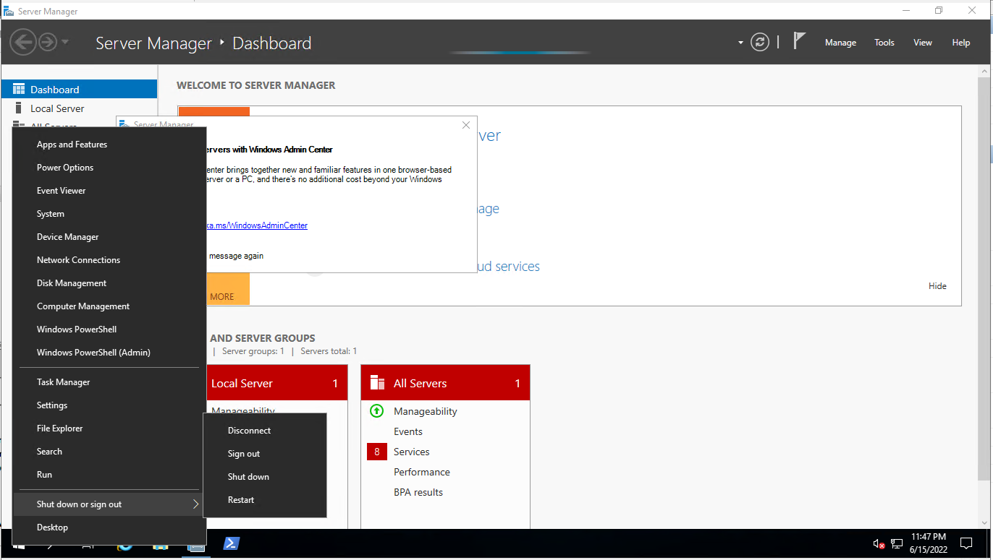
Task: Open Event Viewer from the menu
Action: pos(109,191)
